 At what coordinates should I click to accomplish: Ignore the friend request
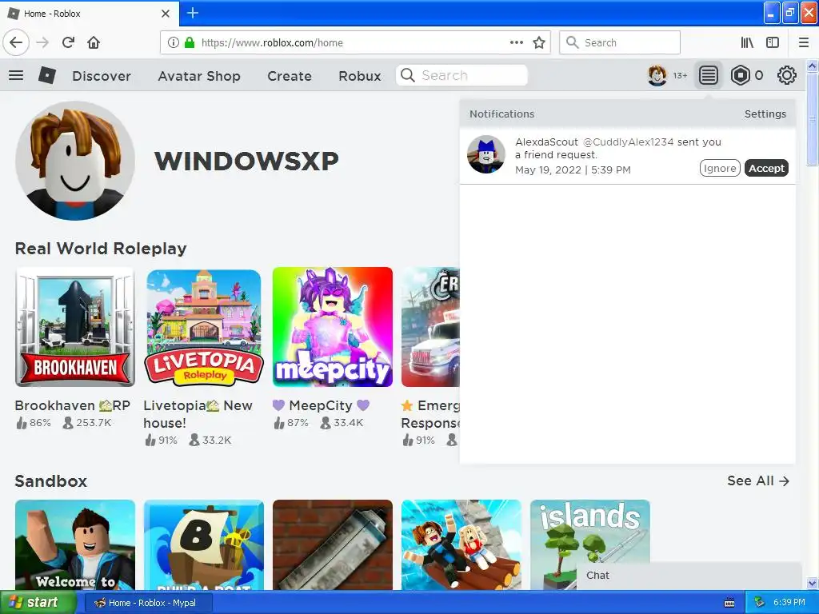coord(720,168)
